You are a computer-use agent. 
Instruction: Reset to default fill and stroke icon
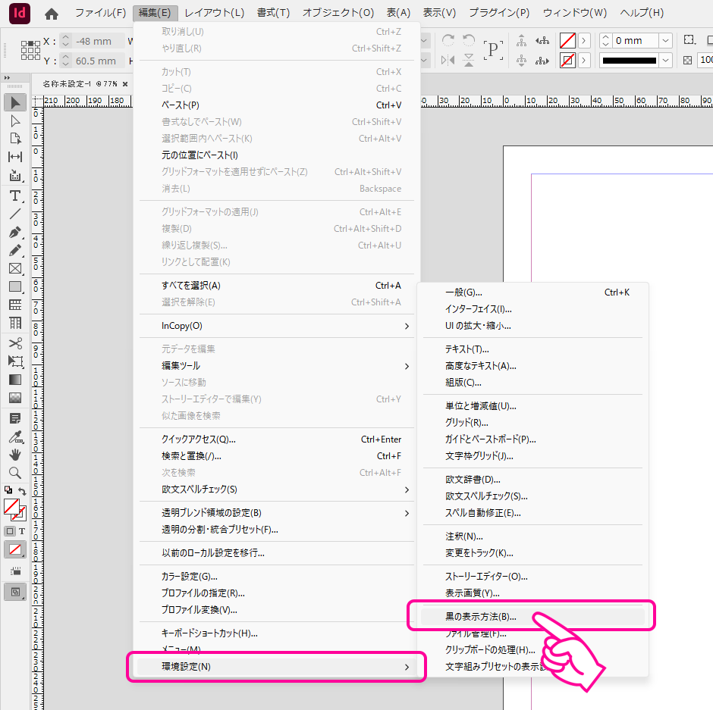(8, 490)
